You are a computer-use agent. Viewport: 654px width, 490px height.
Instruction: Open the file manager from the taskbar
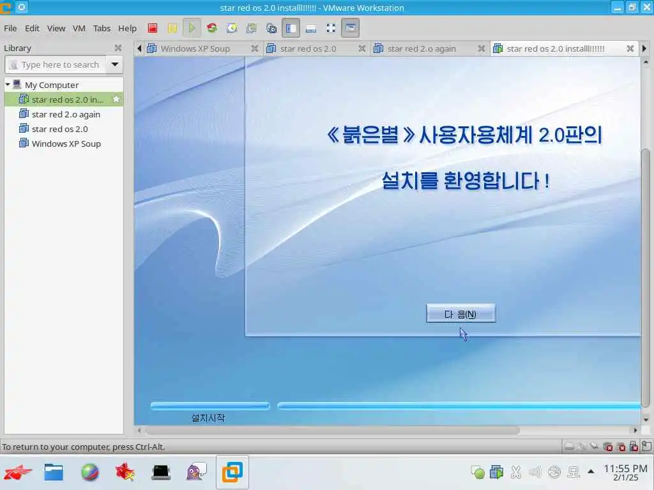(x=54, y=473)
